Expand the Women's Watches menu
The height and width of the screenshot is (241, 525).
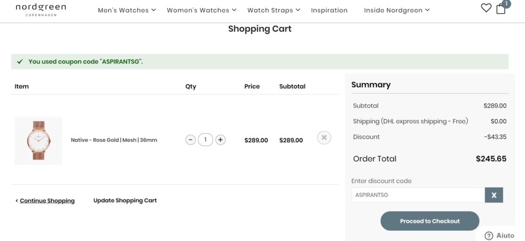(202, 10)
